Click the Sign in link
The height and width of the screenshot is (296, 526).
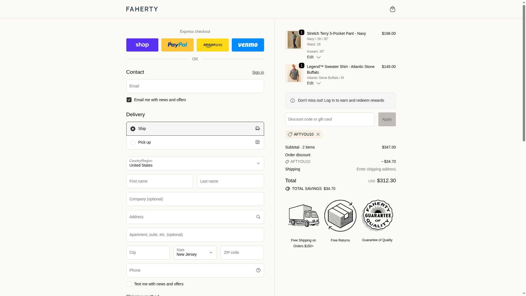click(x=258, y=72)
